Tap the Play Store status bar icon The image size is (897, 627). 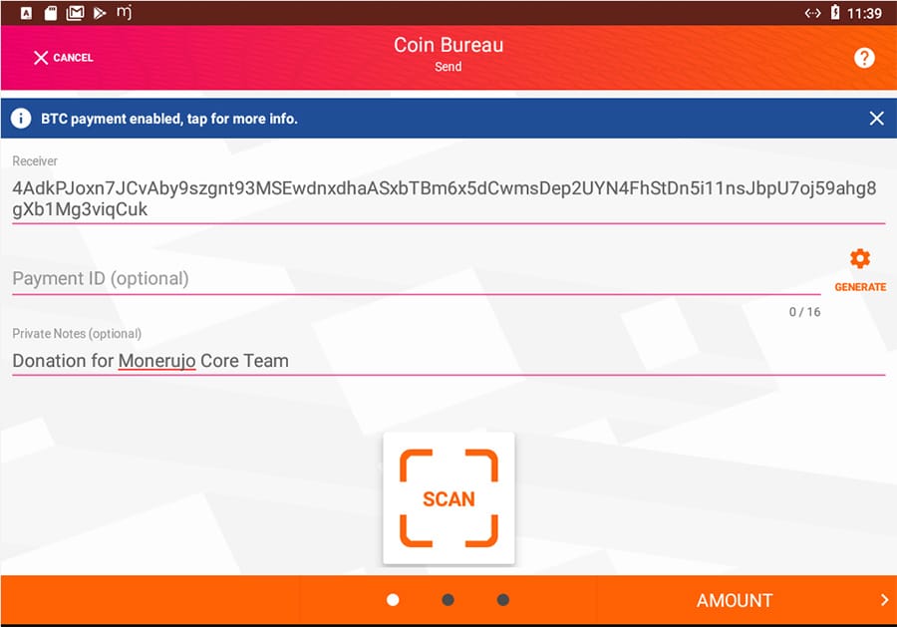tap(99, 13)
